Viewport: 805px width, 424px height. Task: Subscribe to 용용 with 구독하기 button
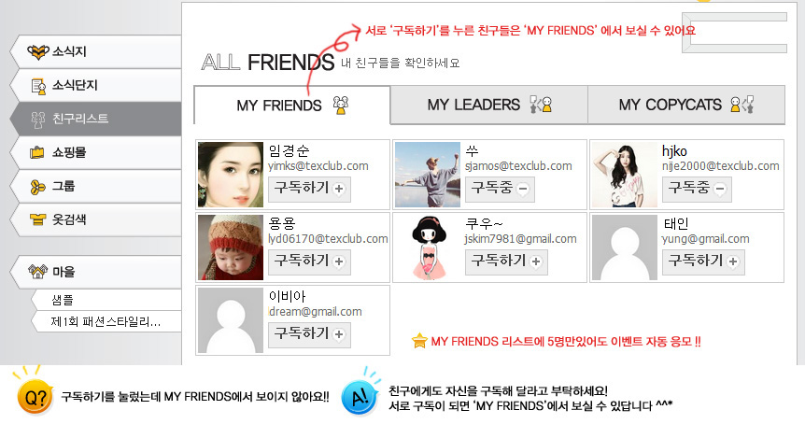[309, 261]
